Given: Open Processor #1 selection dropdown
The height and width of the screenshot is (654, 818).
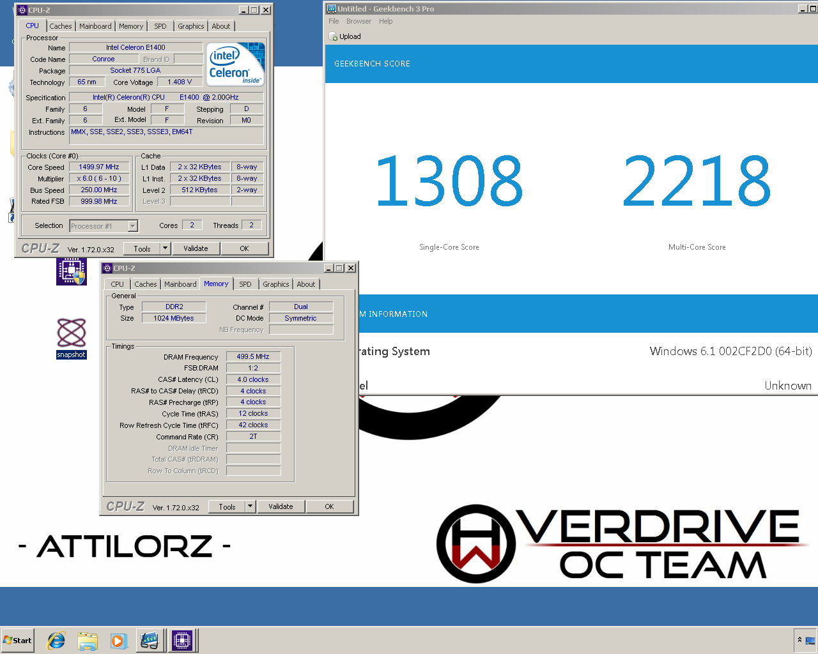Looking at the screenshot, I should pos(104,226).
